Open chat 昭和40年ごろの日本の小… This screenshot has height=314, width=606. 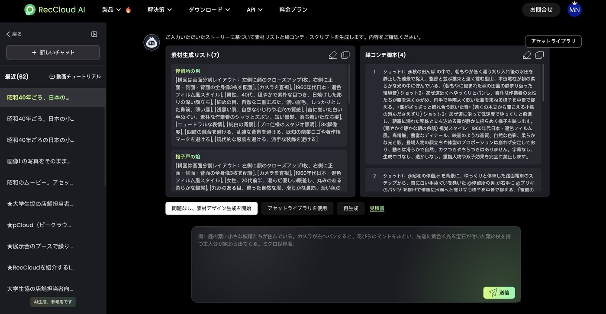coord(53,140)
